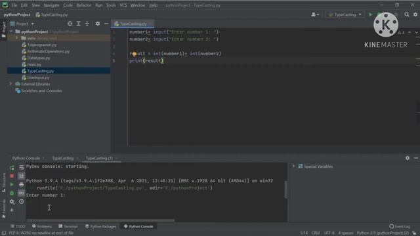Select Scratches and Consoles node
The width and height of the screenshot is (420, 236).
pos(41,90)
